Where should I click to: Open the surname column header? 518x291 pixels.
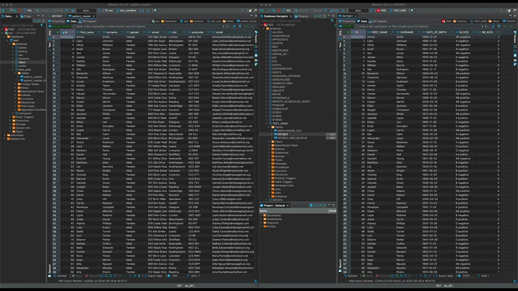pos(113,32)
